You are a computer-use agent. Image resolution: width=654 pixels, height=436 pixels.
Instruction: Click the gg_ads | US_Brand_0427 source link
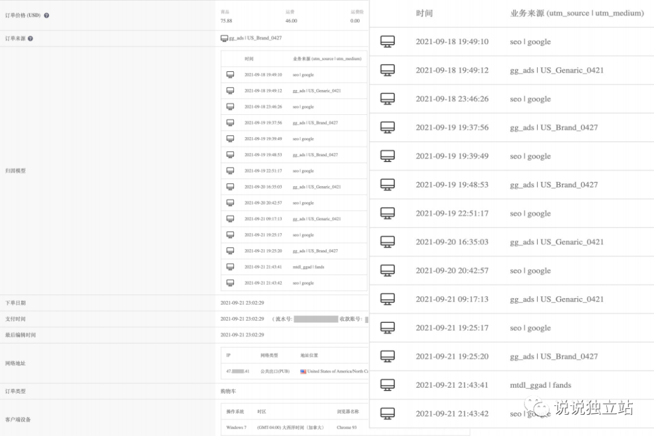[x=254, y=38]
